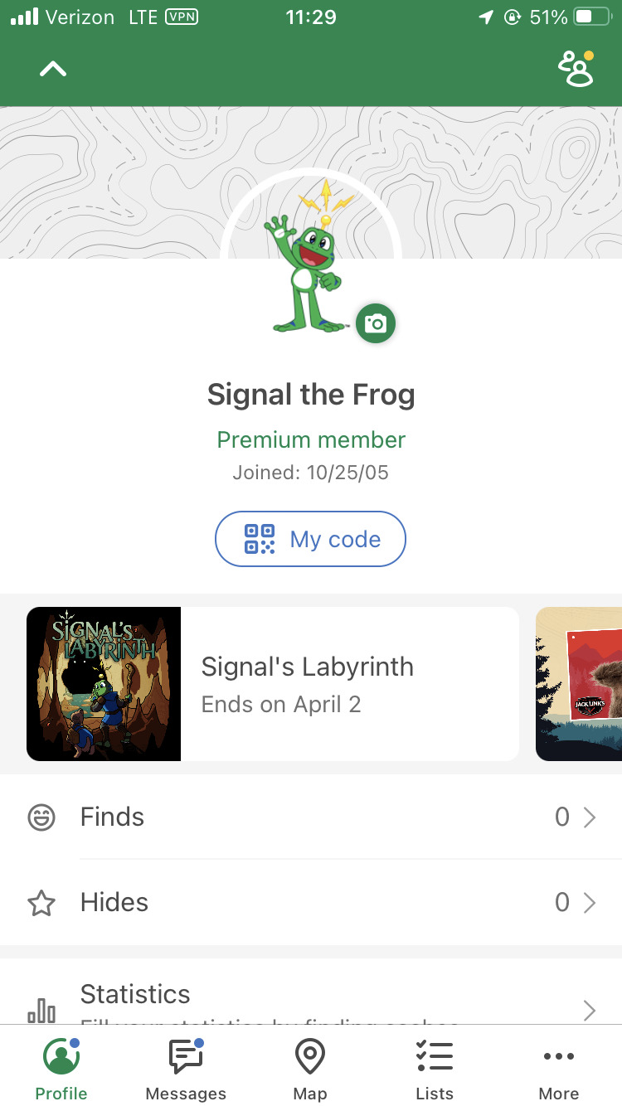The image size is (622, 1106).
Task: Expand Finds with the right chevron
Action: (x=590, y=817)
